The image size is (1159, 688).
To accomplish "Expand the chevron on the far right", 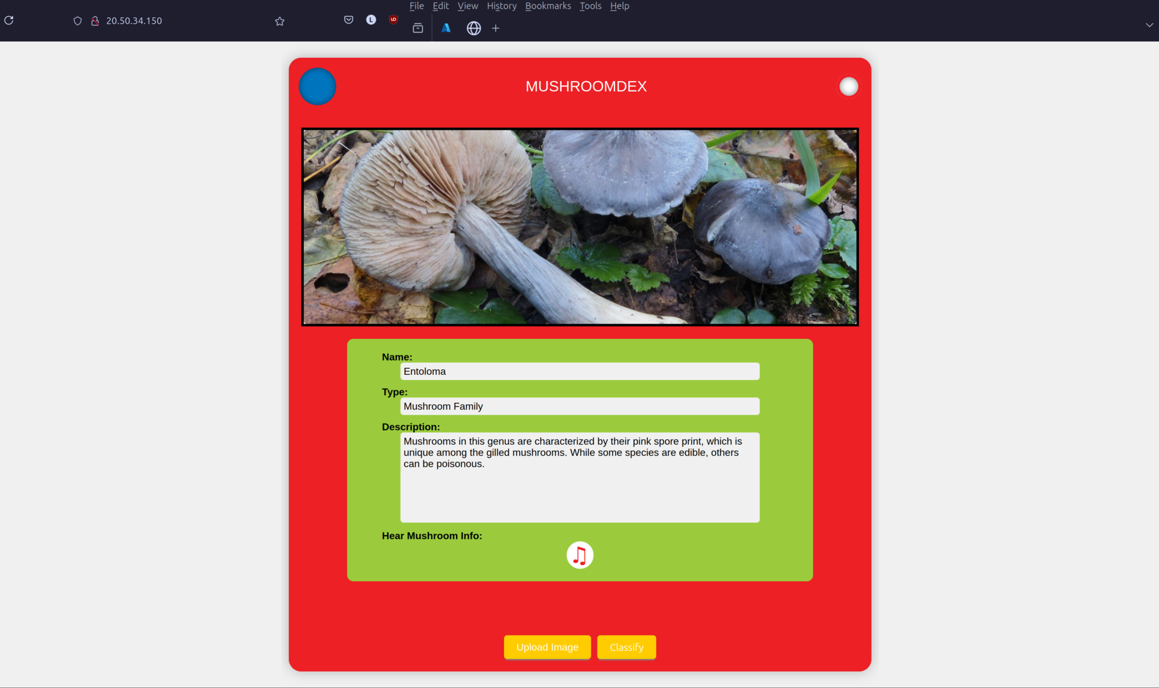I will tap(1150, 25).
